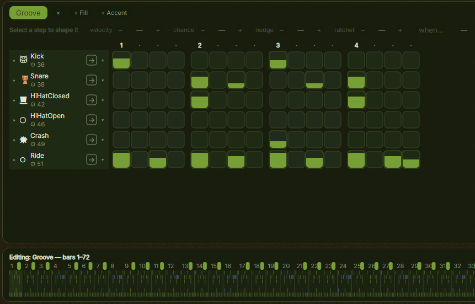The image size is (475, 304).
Task: Add a new Accent pattern
Action: [x=114, y=13]
